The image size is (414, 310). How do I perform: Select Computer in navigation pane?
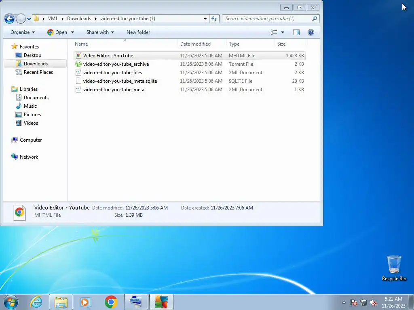tap(31, 140)
